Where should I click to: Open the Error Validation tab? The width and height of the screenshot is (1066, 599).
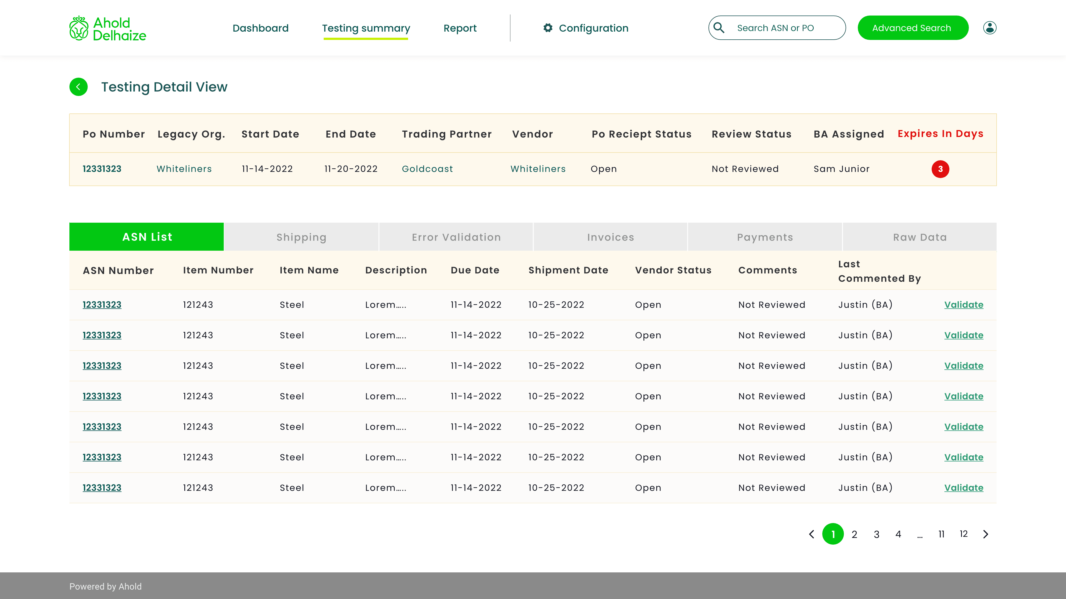click(x=456, y=237)
